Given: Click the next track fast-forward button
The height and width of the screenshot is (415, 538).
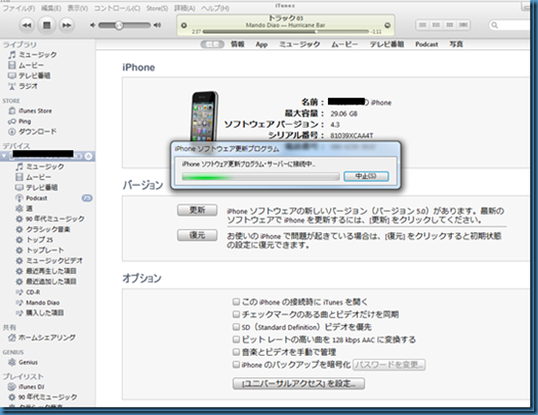Looking at the screenshot, I should [x=67, y=25].
